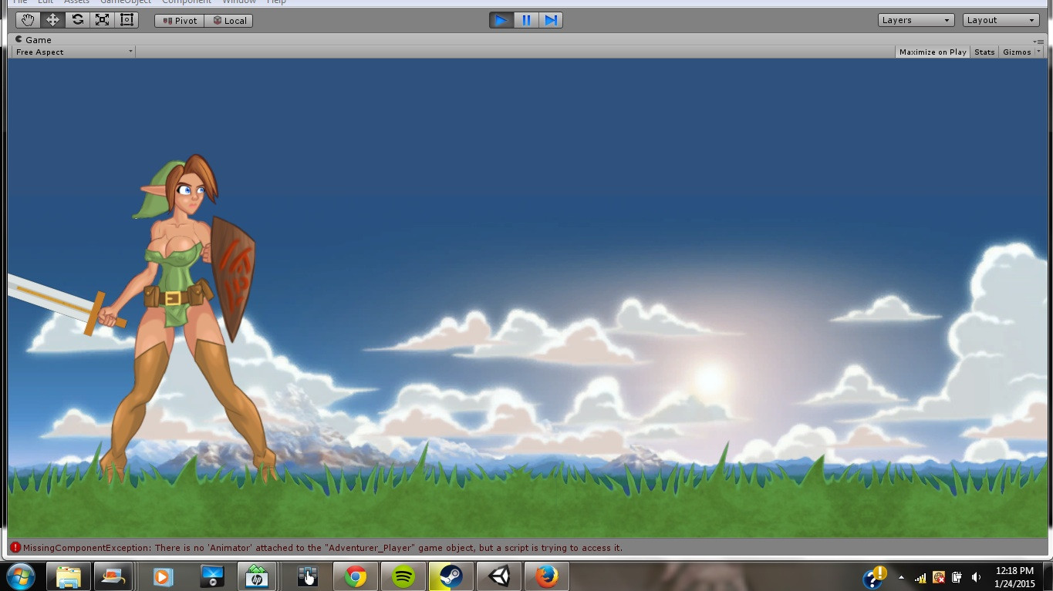Click the red error icon in status bar
Viewport: 1053px width, 591px height.
[15, 548]
